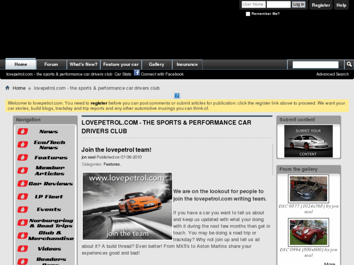
Task: Click the red icon beside Eco/Tech News
Action: tap(22, 144)
